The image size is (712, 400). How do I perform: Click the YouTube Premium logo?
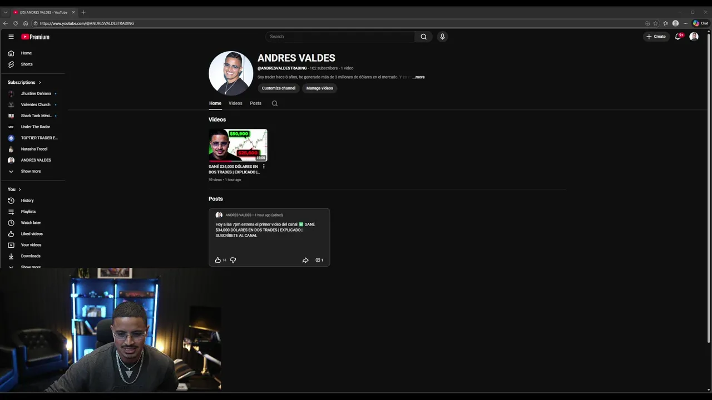[36, 37]
